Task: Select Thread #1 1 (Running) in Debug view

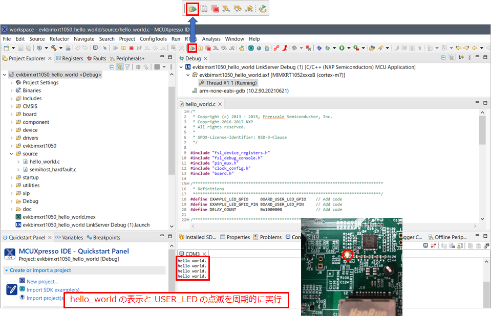Action: [x=231, y=83]
